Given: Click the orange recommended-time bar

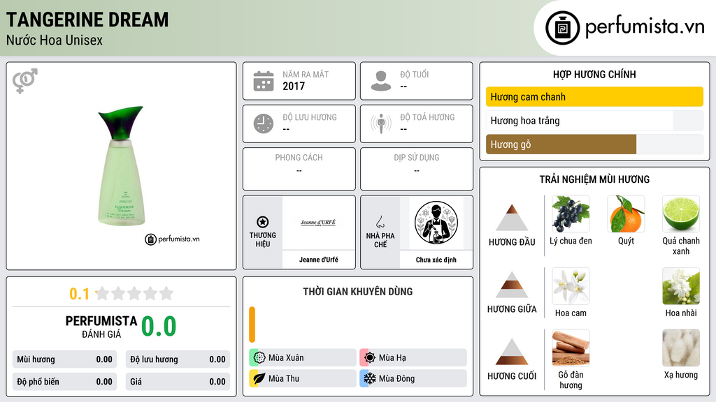Looking at the screenshot, I should 252,325.
